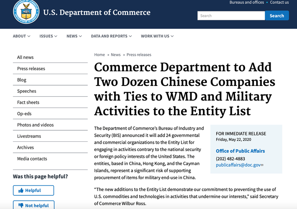The width and height of the screenshot is (297, 209).
Task: Go to the Contact us link
Action: pos(279,3)
